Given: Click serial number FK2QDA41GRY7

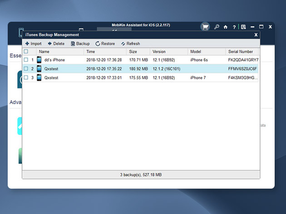Looking at the screenshot, I should tap(243, 60).
